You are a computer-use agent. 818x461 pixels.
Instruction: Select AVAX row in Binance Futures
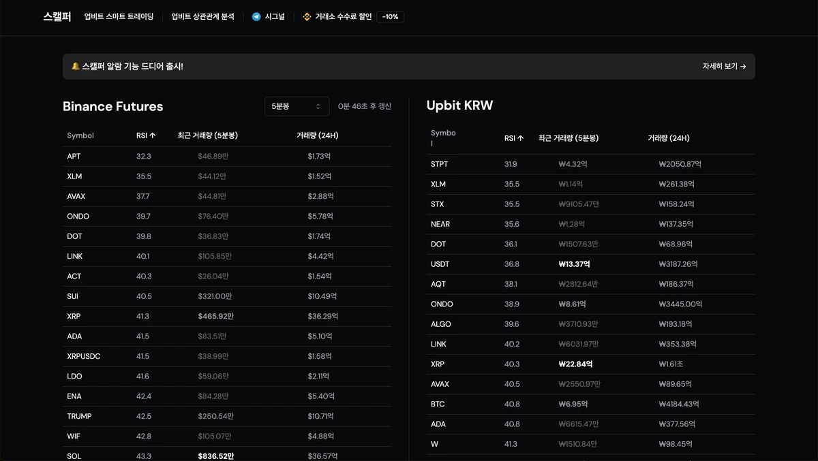(227, 196)
